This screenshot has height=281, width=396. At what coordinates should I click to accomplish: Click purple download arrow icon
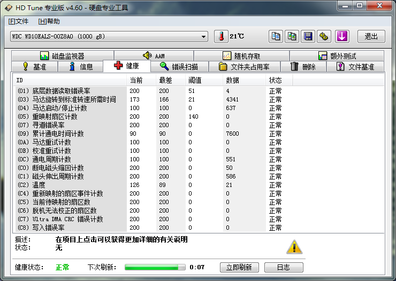pyautogui.click(x=342, y=36)
